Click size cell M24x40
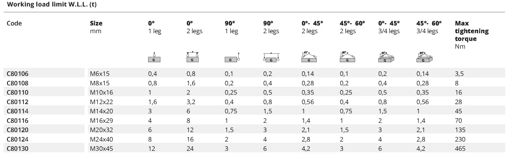 102,139
